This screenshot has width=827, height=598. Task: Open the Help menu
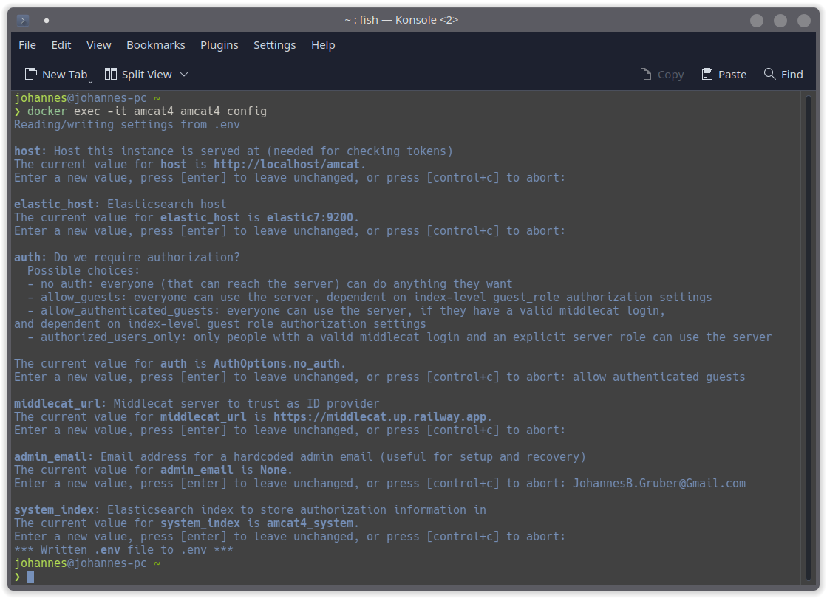tap(323, 45)
